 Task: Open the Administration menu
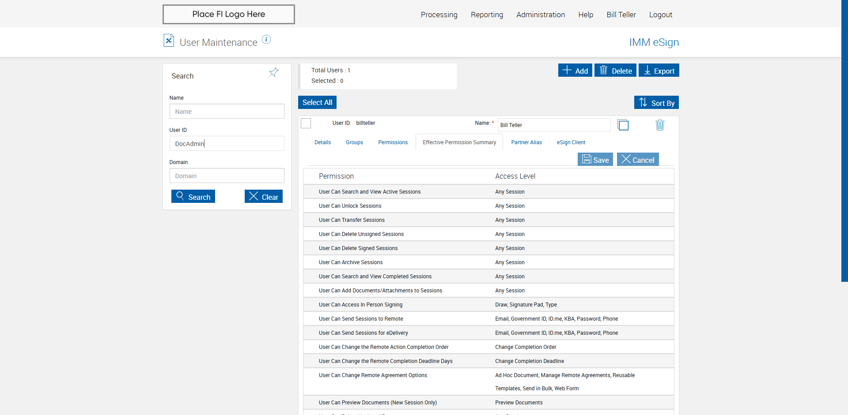coord(541,15)
